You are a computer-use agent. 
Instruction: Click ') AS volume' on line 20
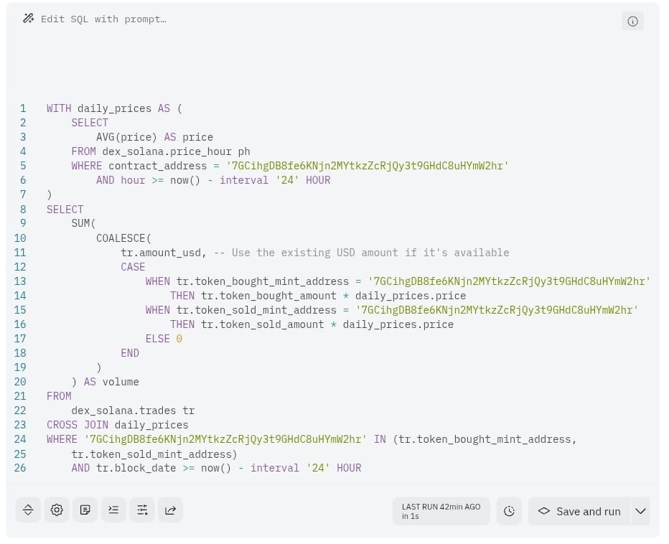pyautogui.click(x=105, y=382)
